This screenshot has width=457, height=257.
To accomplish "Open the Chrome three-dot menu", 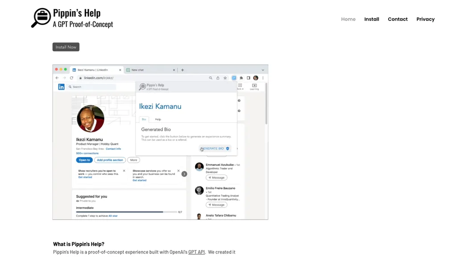I will pos(263,78).
